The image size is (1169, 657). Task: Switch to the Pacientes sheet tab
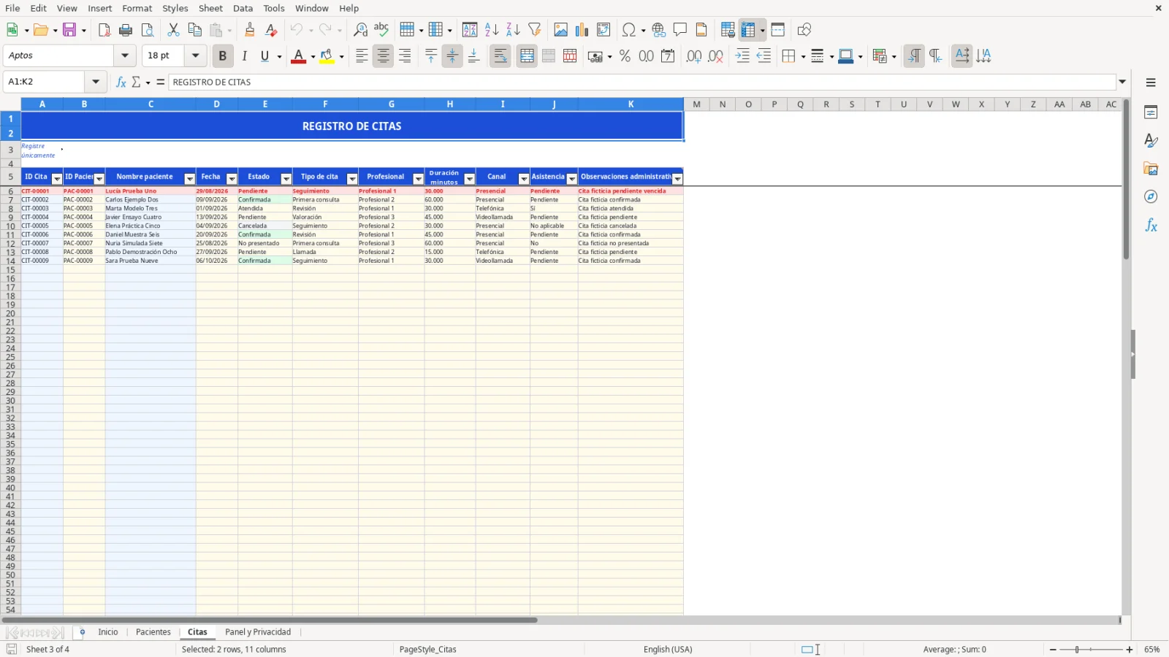coord(153,632)
